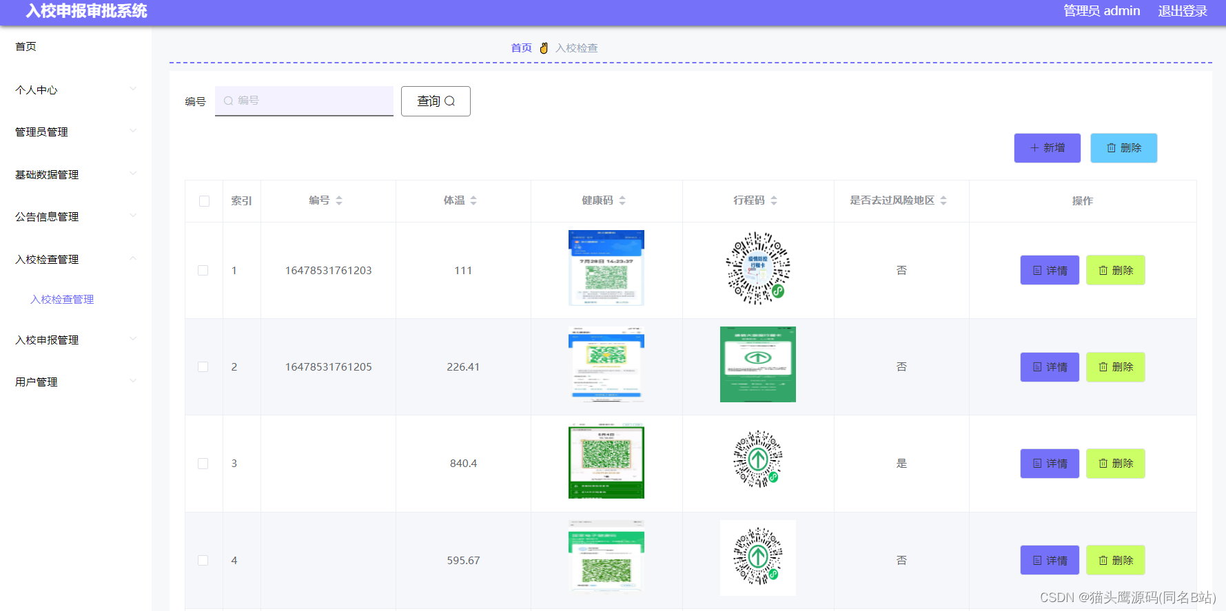This screenshot has width=1226, height=611.
Task: Click the sort arrows in 行程码 column header
Action: click(774, 200)
